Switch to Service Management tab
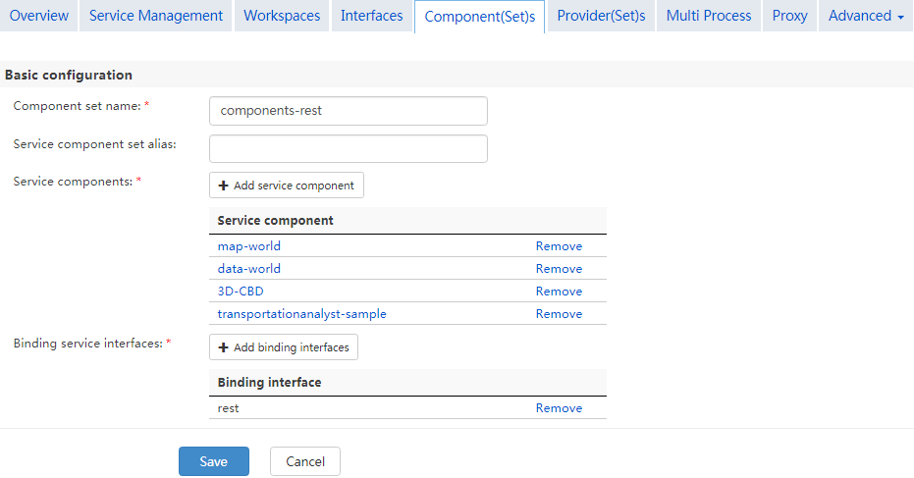914x478 pixels. click(156, 16)
